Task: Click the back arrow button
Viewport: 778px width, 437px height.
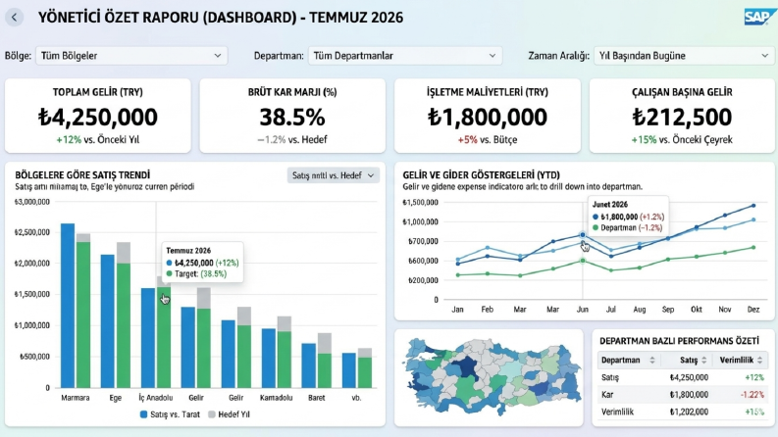Action: coord(14,18)
